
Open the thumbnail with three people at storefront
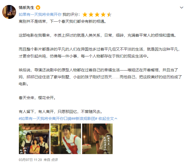(x=34, y=139)
